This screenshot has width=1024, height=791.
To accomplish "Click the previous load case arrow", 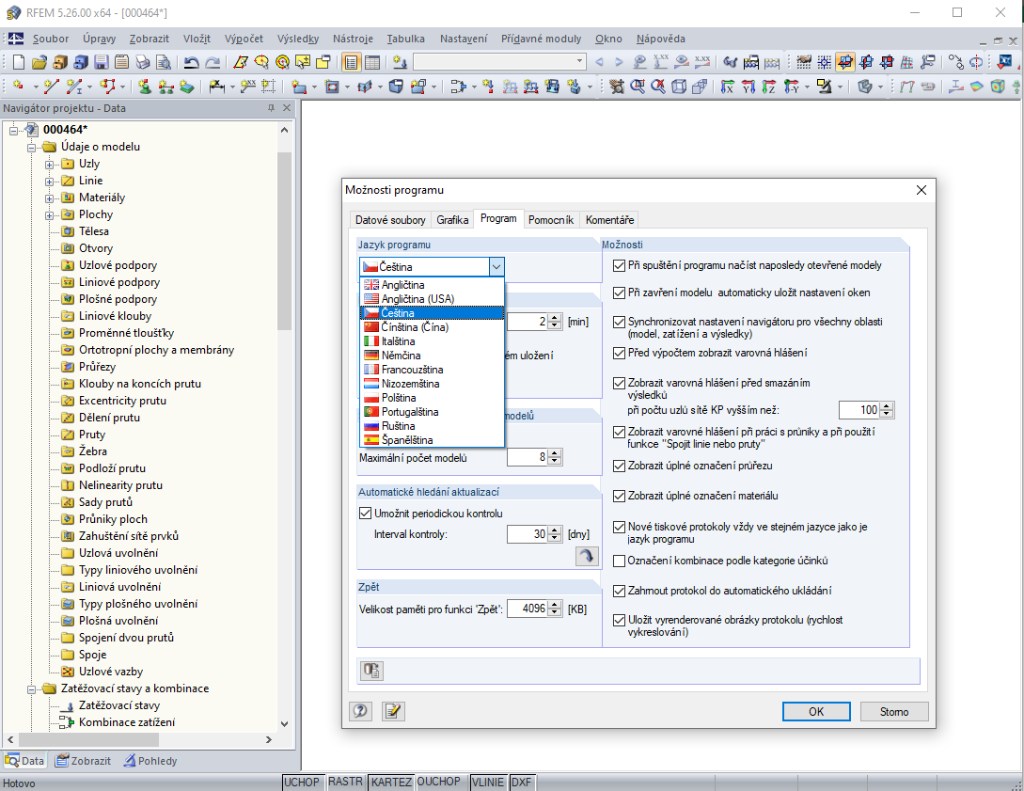I will [x=600, y=62].
